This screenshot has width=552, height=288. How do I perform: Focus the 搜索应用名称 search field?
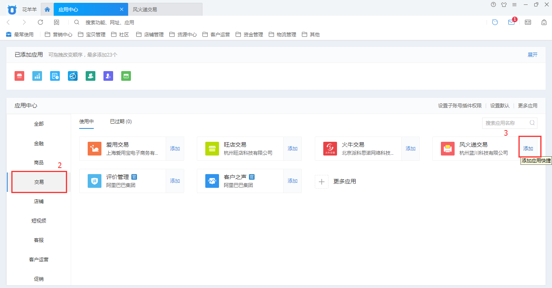coord(510,123)
